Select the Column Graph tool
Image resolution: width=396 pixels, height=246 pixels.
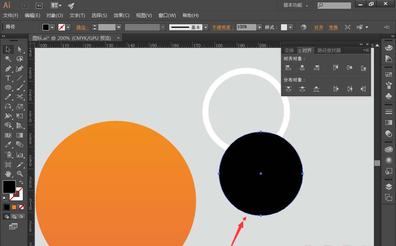point(20,154)
